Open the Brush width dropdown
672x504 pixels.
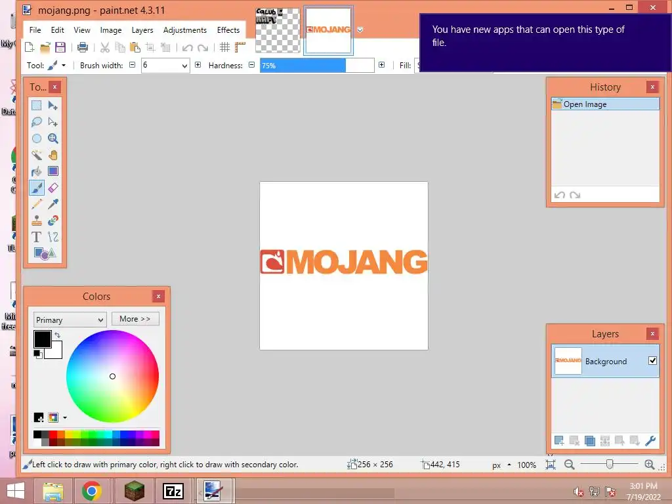pyautogui.click(x=184, y=66)
